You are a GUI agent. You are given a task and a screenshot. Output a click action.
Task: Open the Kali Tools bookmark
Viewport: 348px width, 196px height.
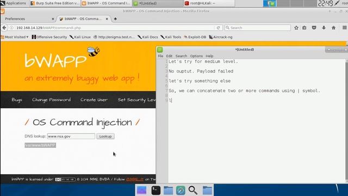(171, 37)
